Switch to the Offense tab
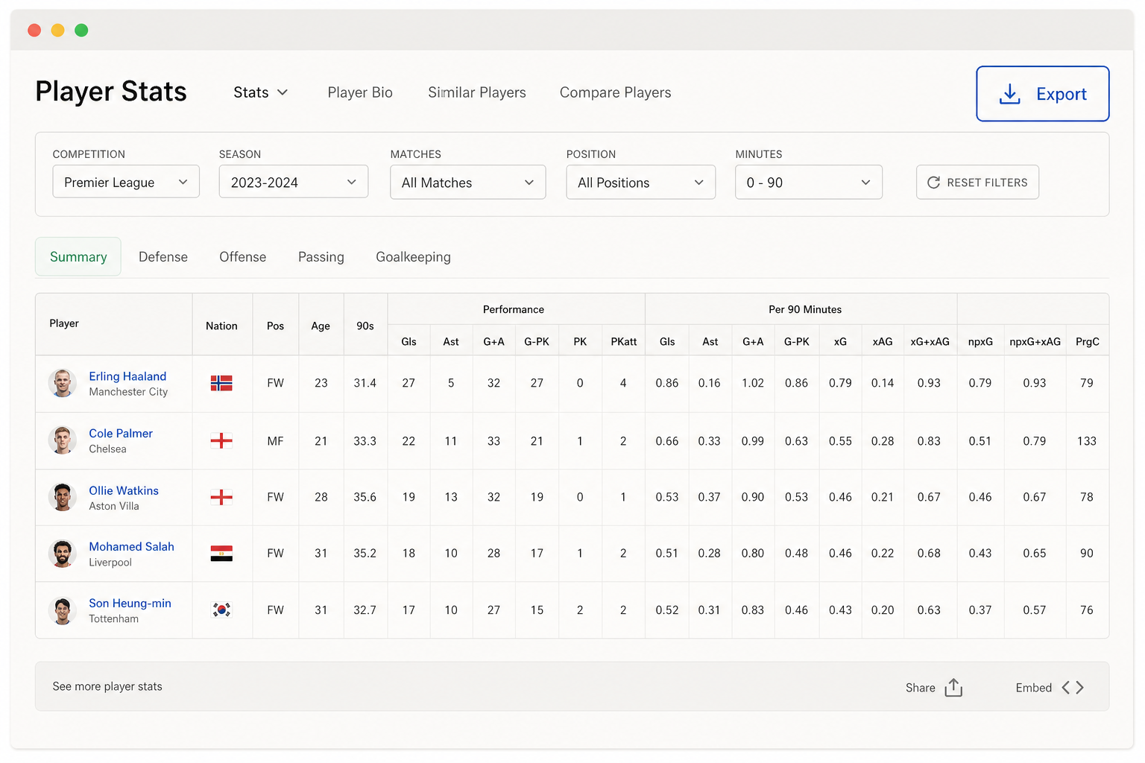The height and width of the screenshot is (763, 1145). click(x=242, y=257)
